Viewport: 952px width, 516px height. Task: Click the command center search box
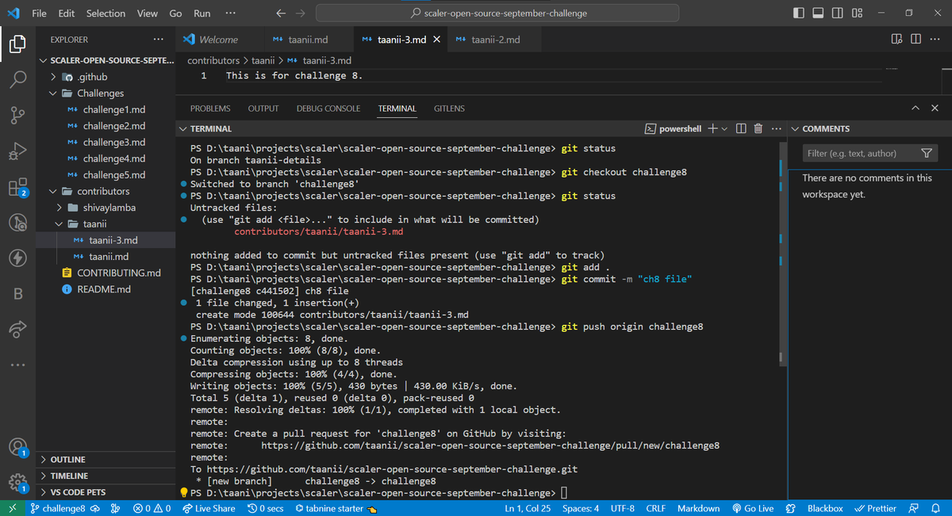point(497,13)
